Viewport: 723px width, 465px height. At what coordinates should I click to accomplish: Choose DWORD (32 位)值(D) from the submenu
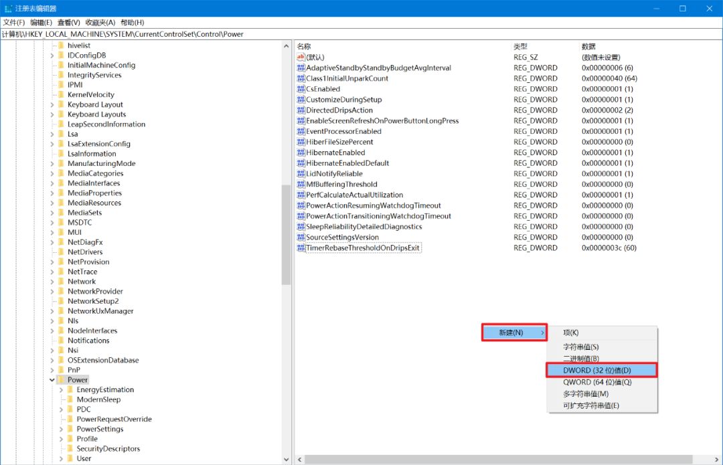tap(601, 370)
